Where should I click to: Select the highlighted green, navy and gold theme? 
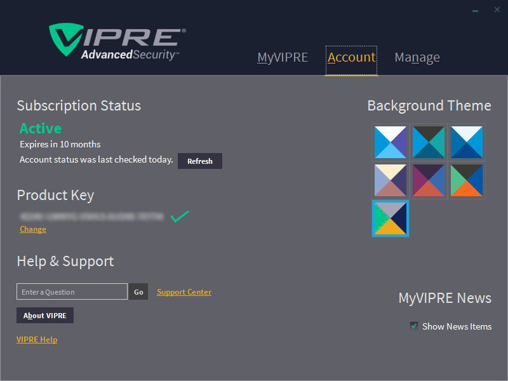click(x=391, y=218)
